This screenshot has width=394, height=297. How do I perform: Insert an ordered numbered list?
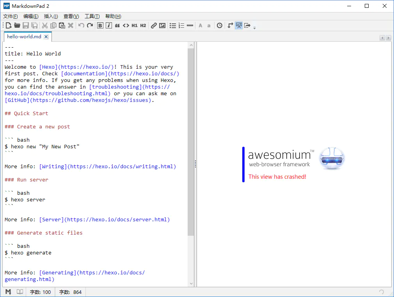(x=181, y=25)
